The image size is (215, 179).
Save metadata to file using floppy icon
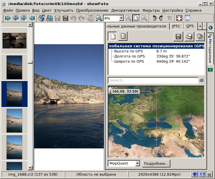pos(178,36)
